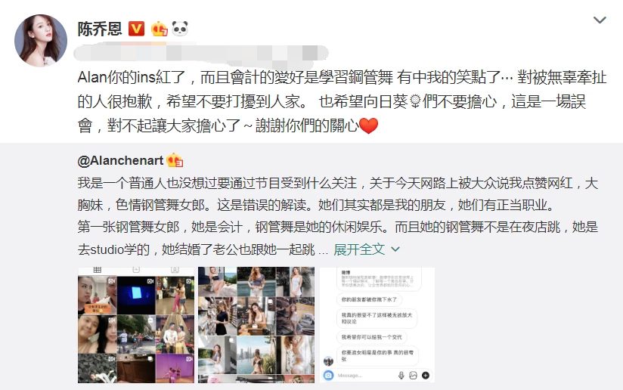The height and width of the screenshot is (390, 623).
Task: Expand full text via 展开全文
Action: pos(359,249)
